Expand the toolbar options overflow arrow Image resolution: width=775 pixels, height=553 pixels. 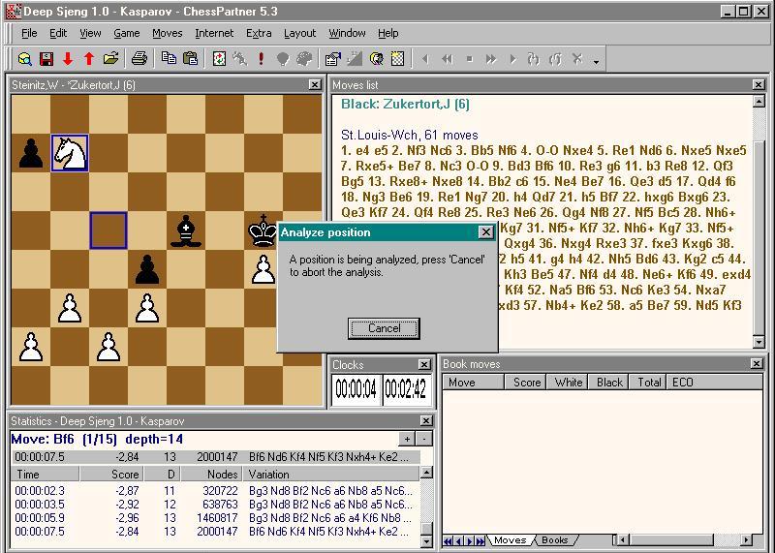[x=597, y=61]
